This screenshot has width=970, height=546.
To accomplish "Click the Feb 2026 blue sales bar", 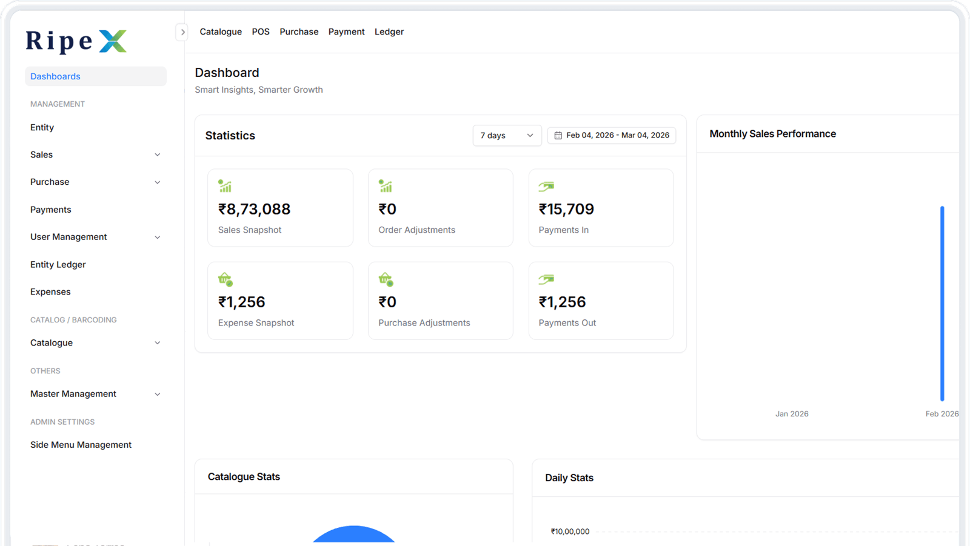I will coord(942,303).
